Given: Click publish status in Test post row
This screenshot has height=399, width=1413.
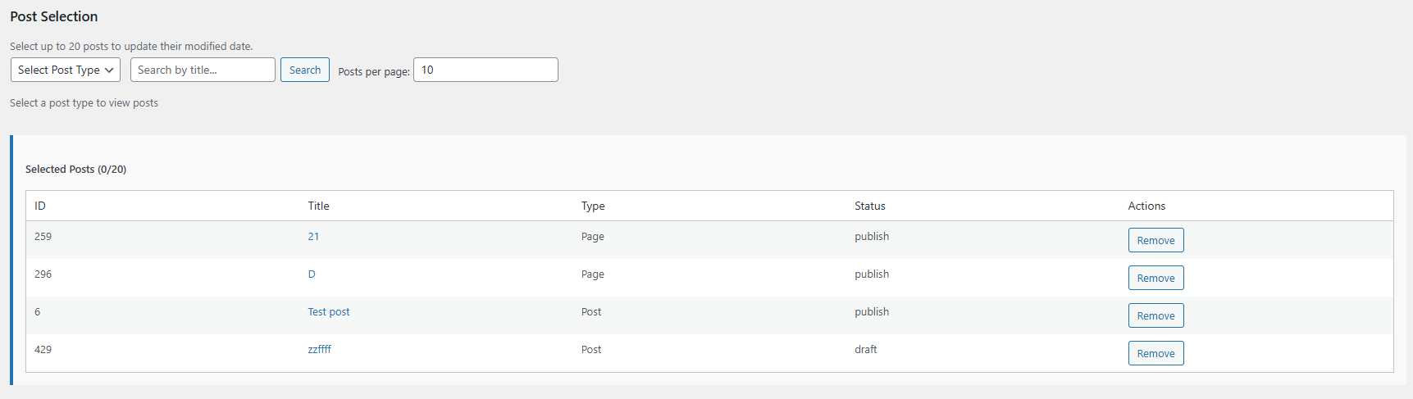Looking at the screenshot, I should tap(872, 311).
